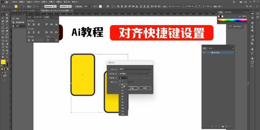Screen dimensions: 260x130
Task: Open the Layers panel icon in dock
Action: [252, 58]
